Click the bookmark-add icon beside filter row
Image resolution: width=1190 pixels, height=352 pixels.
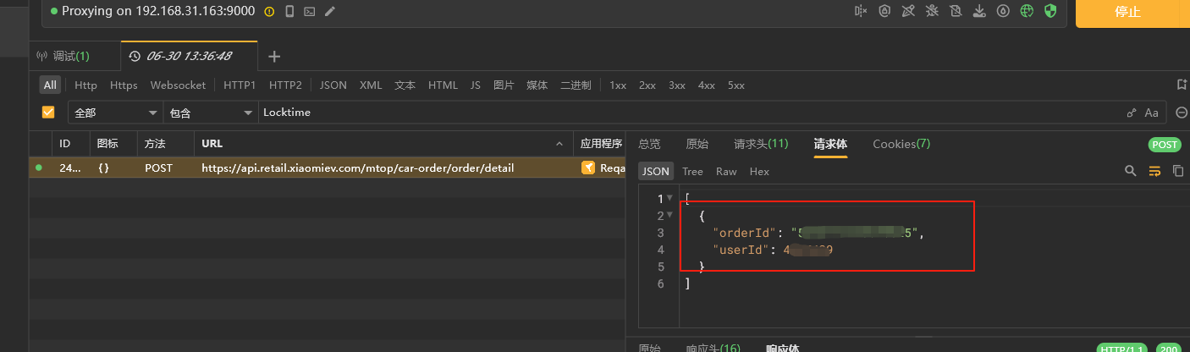coord(1182,85)
